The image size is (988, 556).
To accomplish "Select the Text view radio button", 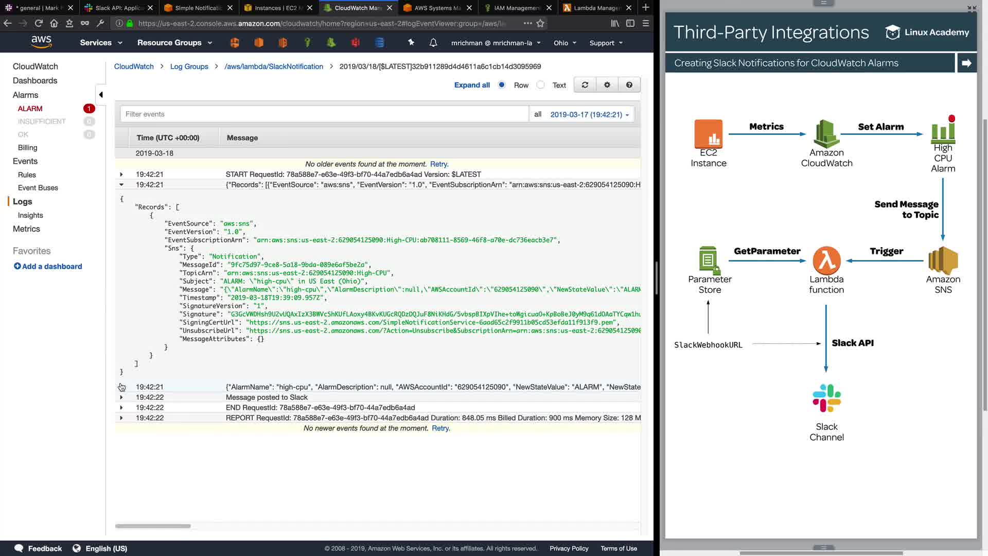I will 540,85.
